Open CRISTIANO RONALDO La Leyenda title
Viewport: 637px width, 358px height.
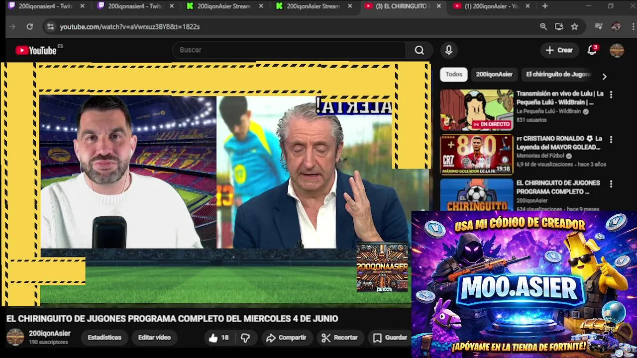coord(560,143)
